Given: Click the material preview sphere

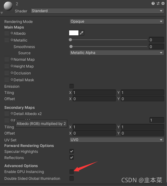Looking at the screenshot, I should click(x=8, y=6).
